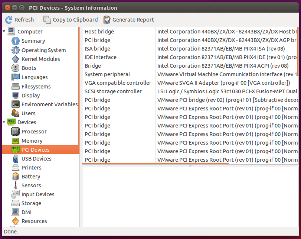Select the Printers icon
The height and width of the screenshot is (239, 301).
[16, 168]
